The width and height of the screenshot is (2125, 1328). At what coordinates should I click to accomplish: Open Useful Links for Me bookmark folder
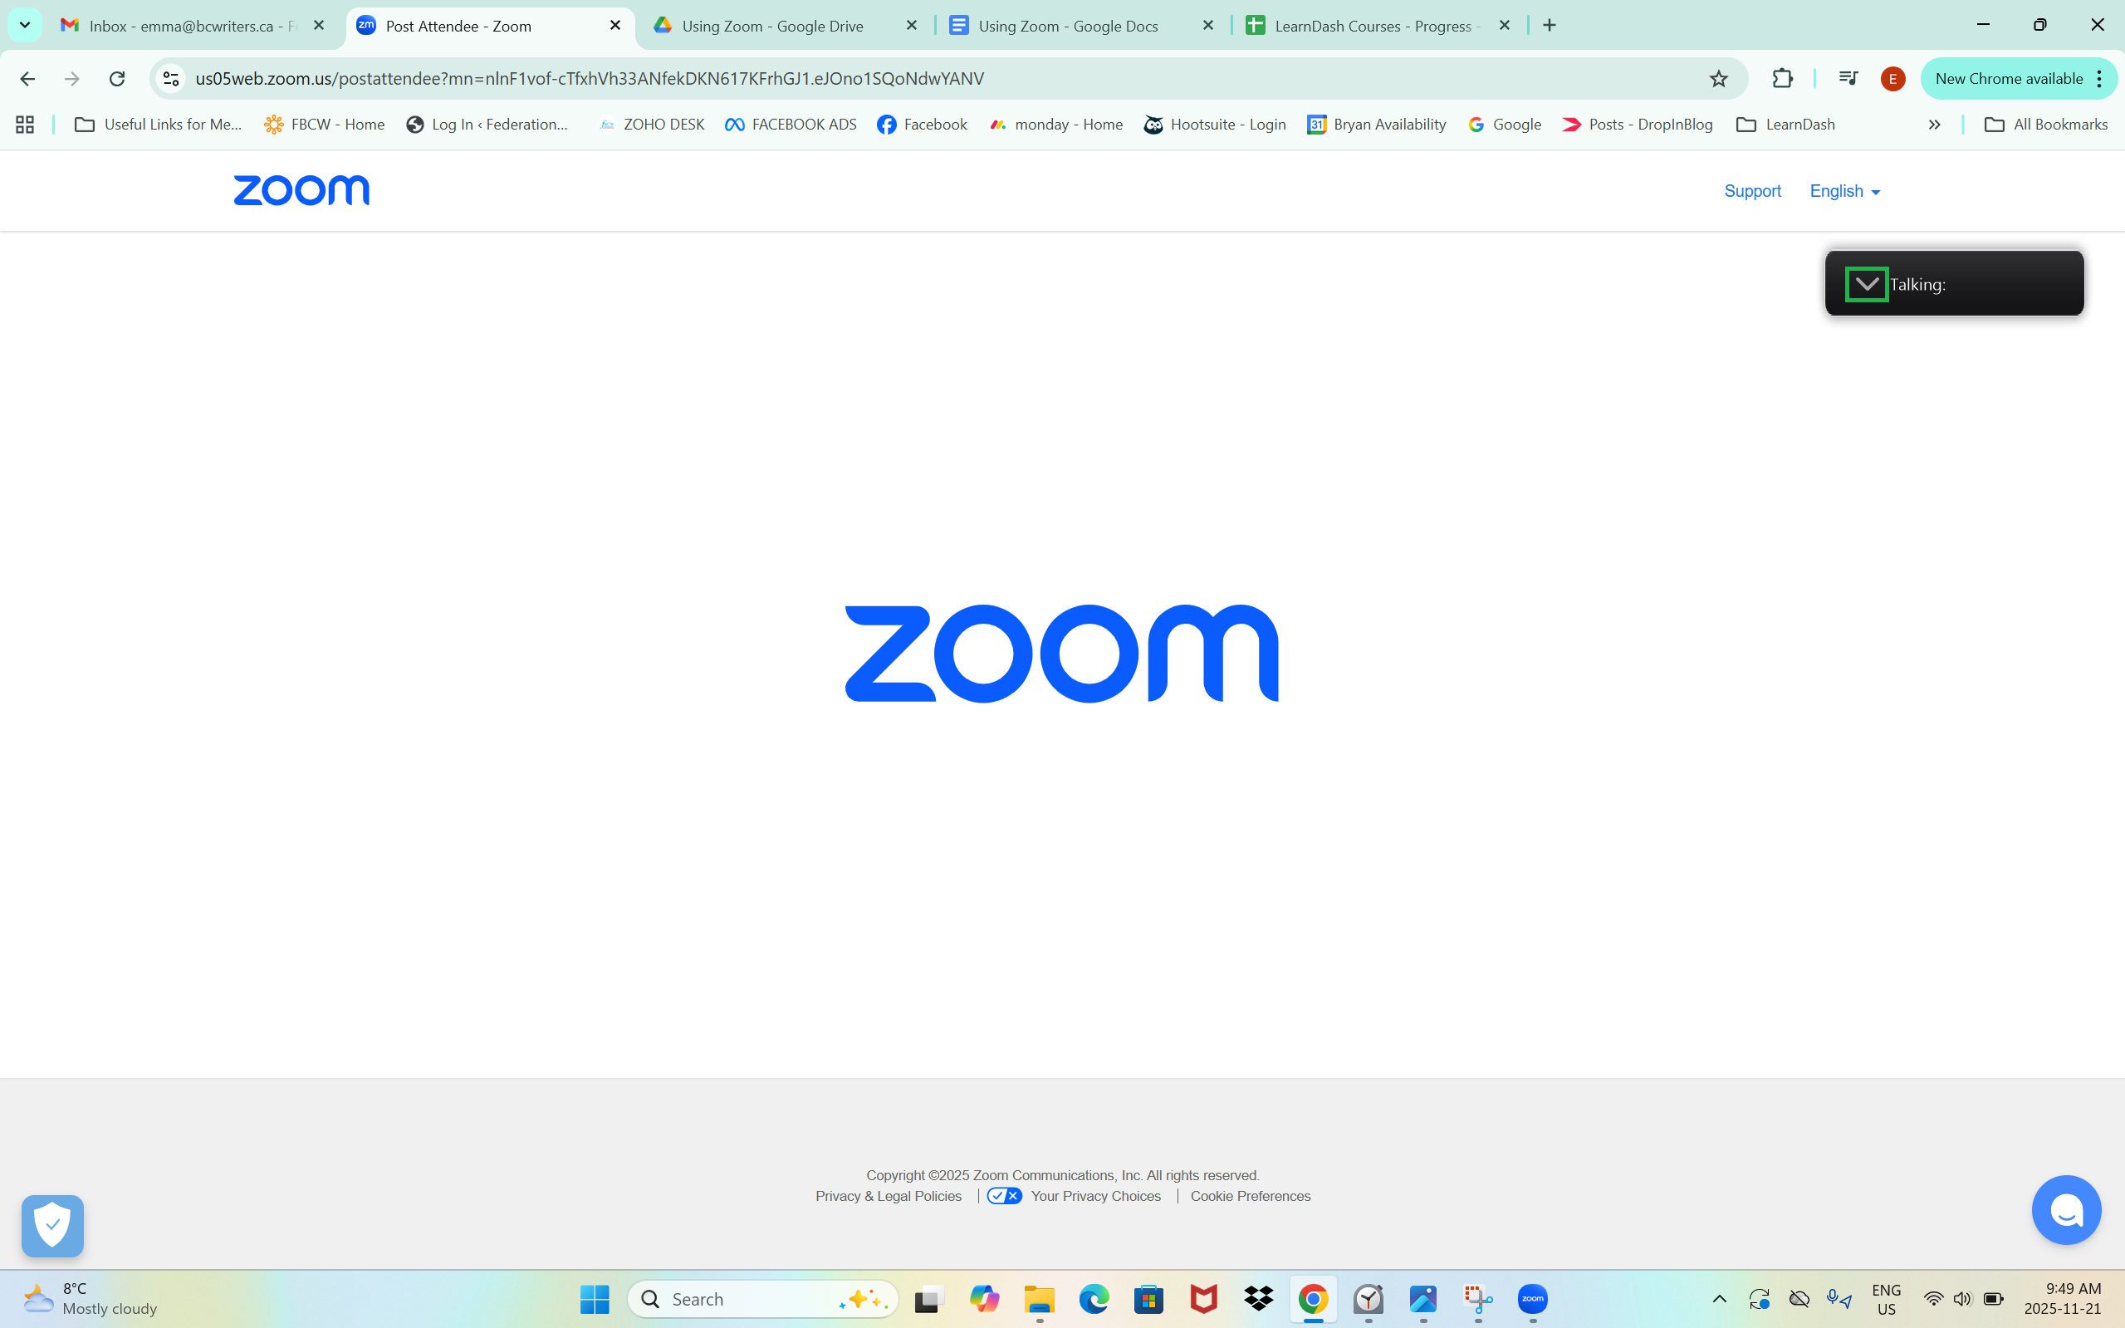(x=158, y=125)
